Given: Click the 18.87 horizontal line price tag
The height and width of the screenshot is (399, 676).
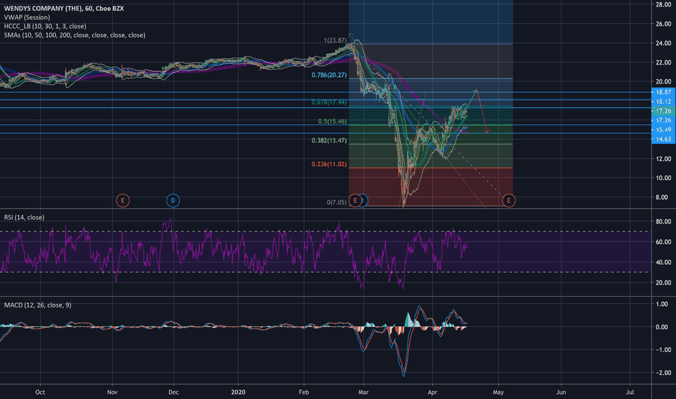Looking at the screenshot, I should point(663,92).
